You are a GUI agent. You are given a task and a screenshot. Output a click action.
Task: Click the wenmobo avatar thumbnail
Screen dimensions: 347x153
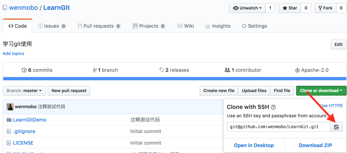pyautogui.click(x=10, y=107)
